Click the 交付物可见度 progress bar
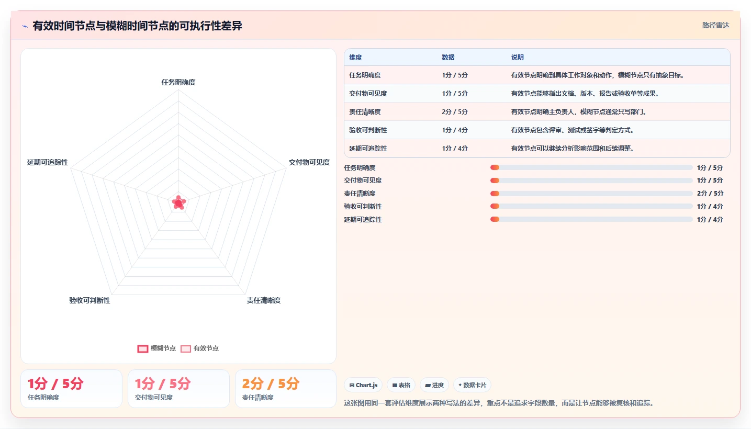 tap(591, 180)
